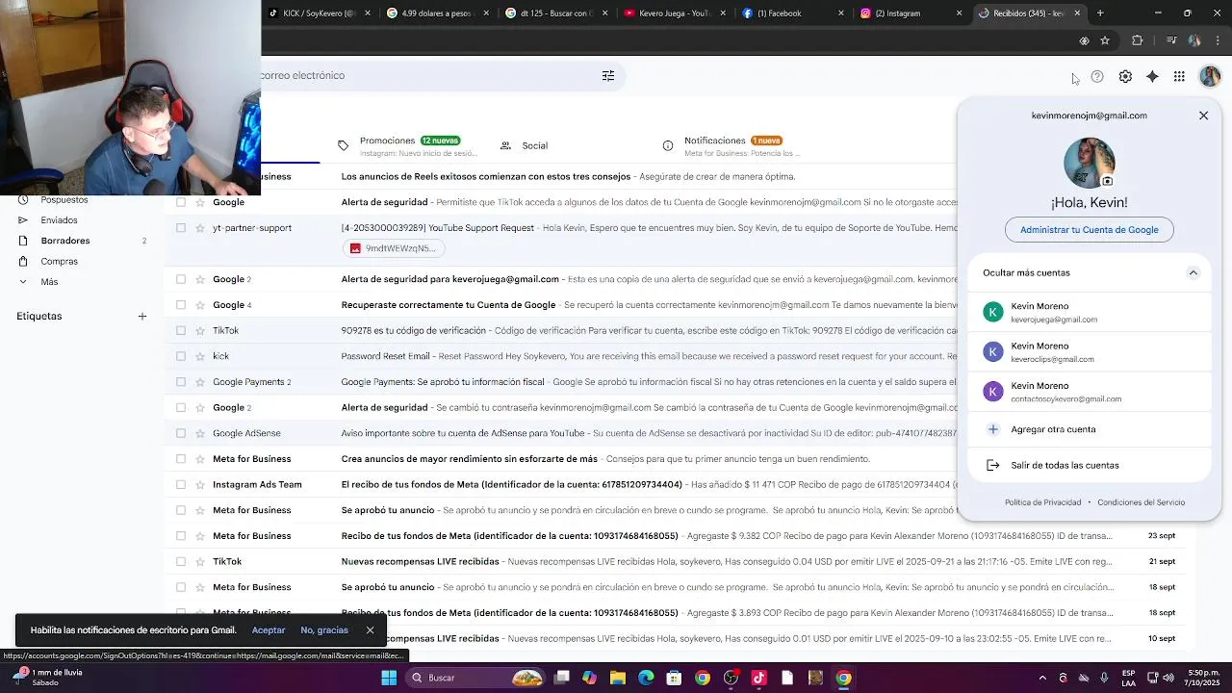Screen dimensions: 1232x693
Task: Tick checkbox for Google Payments email
Action: [180, 382]
